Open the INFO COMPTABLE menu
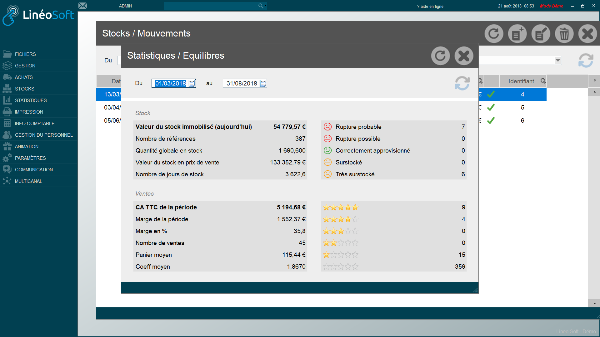600x337 pixels. pyautogui.click(x=39, y=123)
